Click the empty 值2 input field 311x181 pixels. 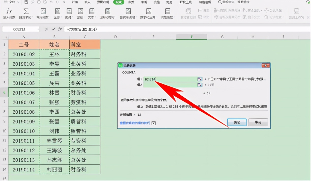coord(170,85)
